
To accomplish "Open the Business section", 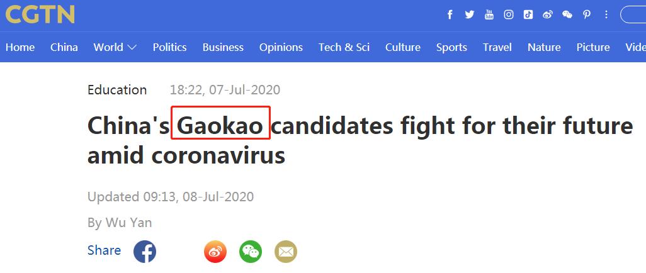I will pyautogui.click(x=223, y=47).
